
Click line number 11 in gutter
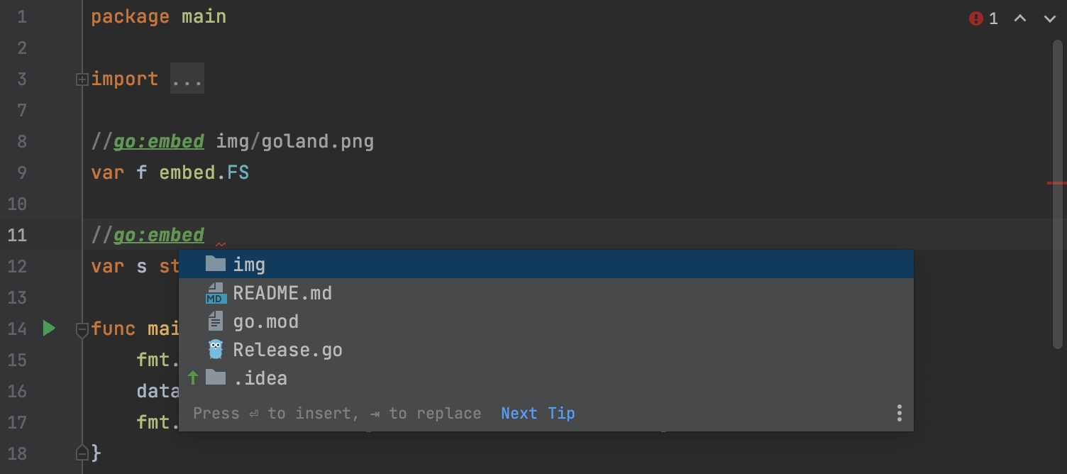17,235
